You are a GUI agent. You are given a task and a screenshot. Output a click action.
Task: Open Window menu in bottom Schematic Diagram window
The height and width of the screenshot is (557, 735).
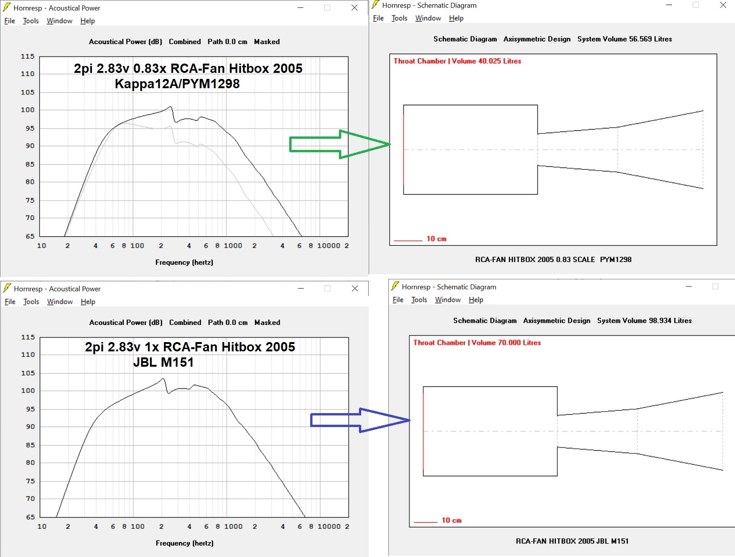point(448,300)
